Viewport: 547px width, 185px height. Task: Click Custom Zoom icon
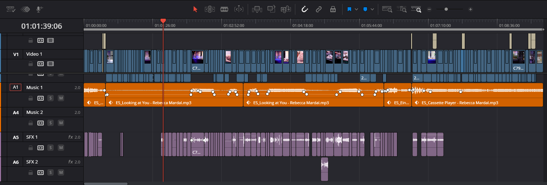[416, 9]
